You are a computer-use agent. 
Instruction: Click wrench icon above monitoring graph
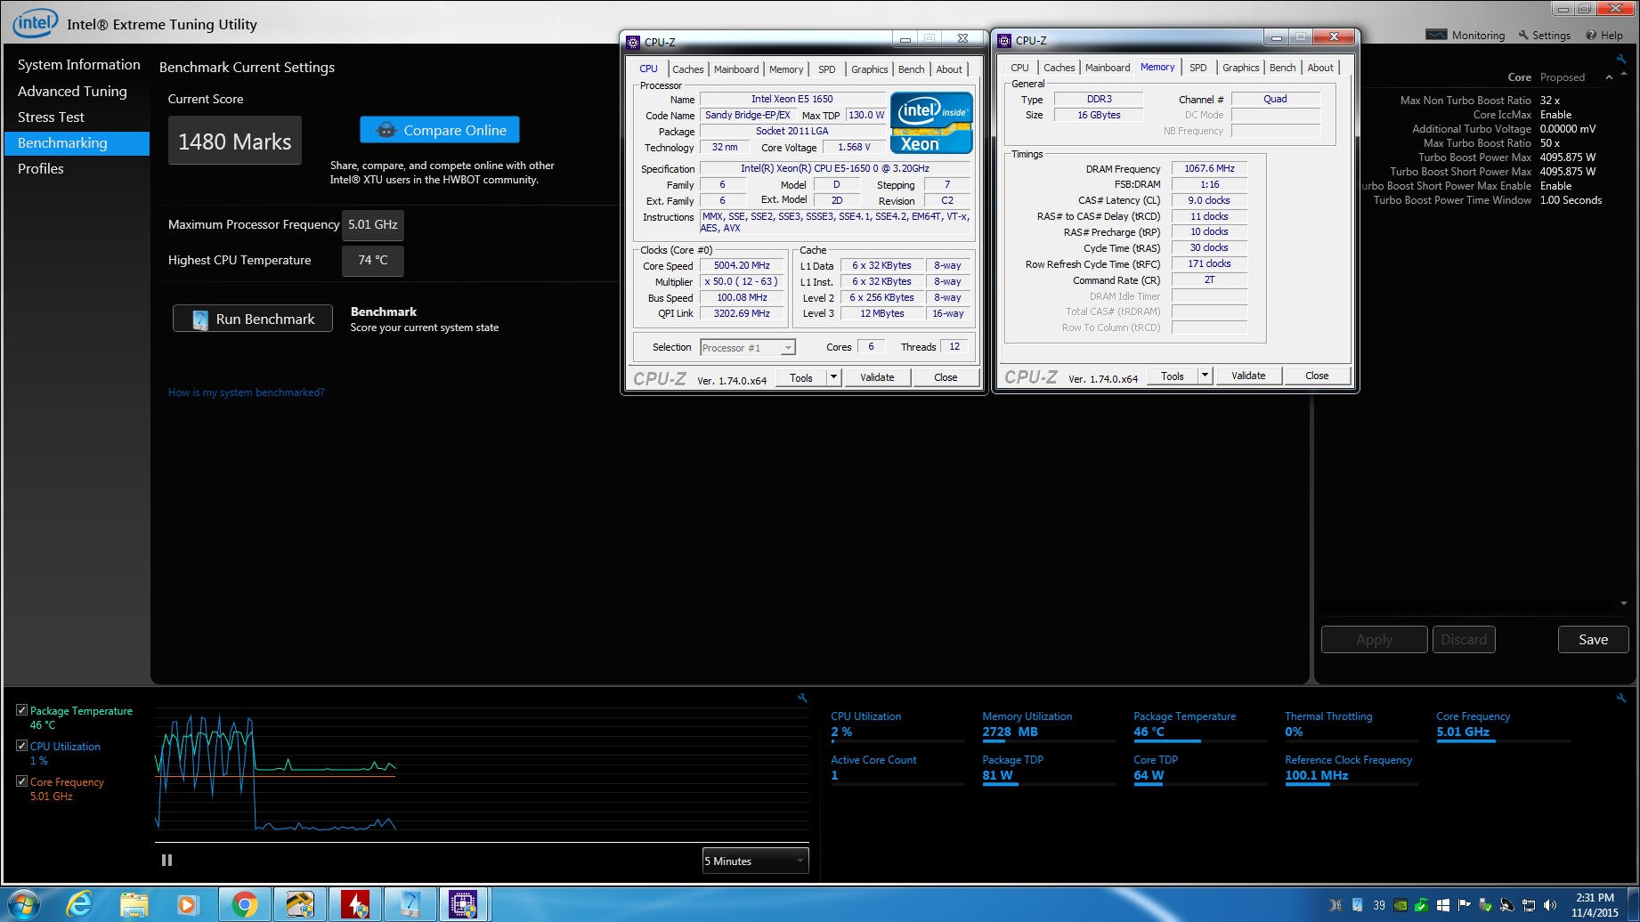click(802, 699)
